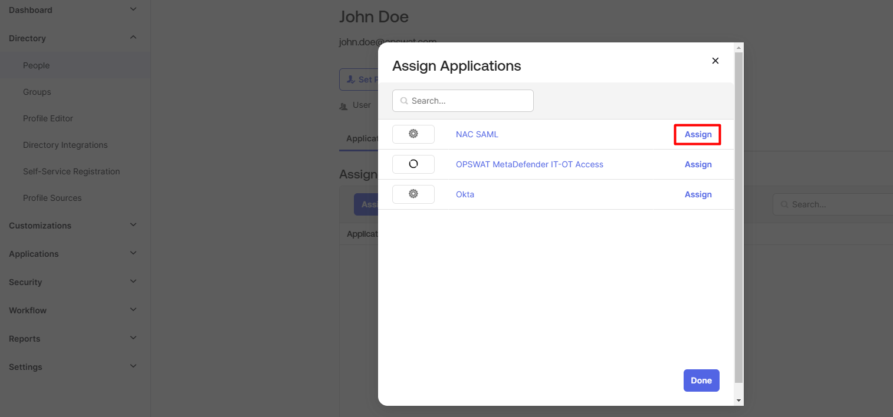The width and height of the screenshot is (893, 417).
Task: Expand the Reports section chevron
Action: pyautogui.click(x=133, y=338)
